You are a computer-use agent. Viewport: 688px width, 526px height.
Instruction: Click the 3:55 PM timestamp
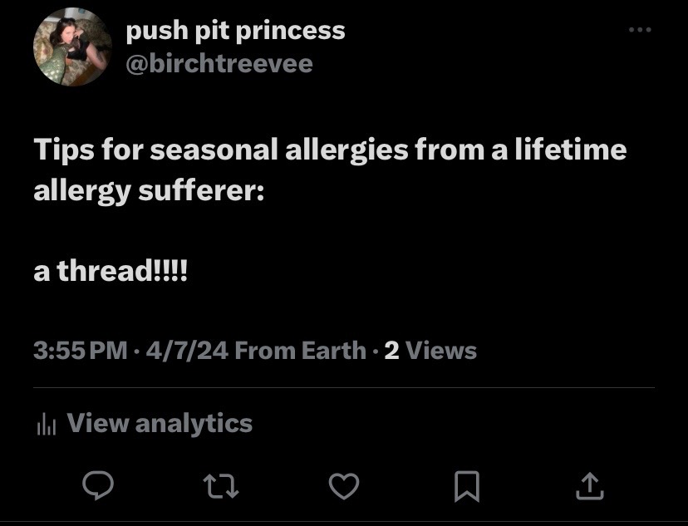pyautogui.click(x=81, y=351)
